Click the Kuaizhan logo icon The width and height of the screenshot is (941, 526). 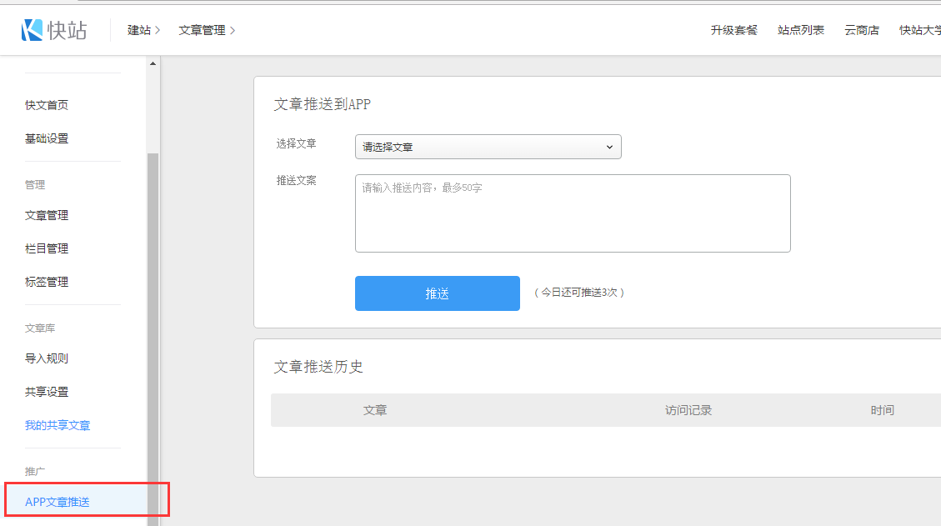(32, 30)
